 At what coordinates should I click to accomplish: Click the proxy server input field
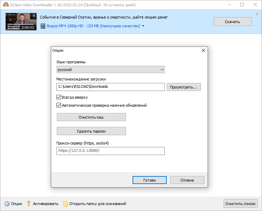(111, 151)
